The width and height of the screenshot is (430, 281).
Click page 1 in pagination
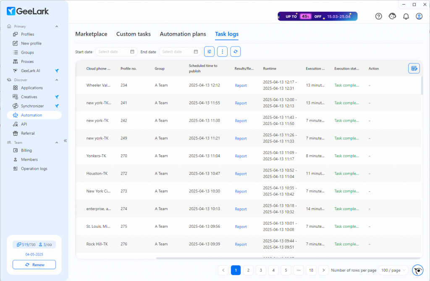click(236, 271)
